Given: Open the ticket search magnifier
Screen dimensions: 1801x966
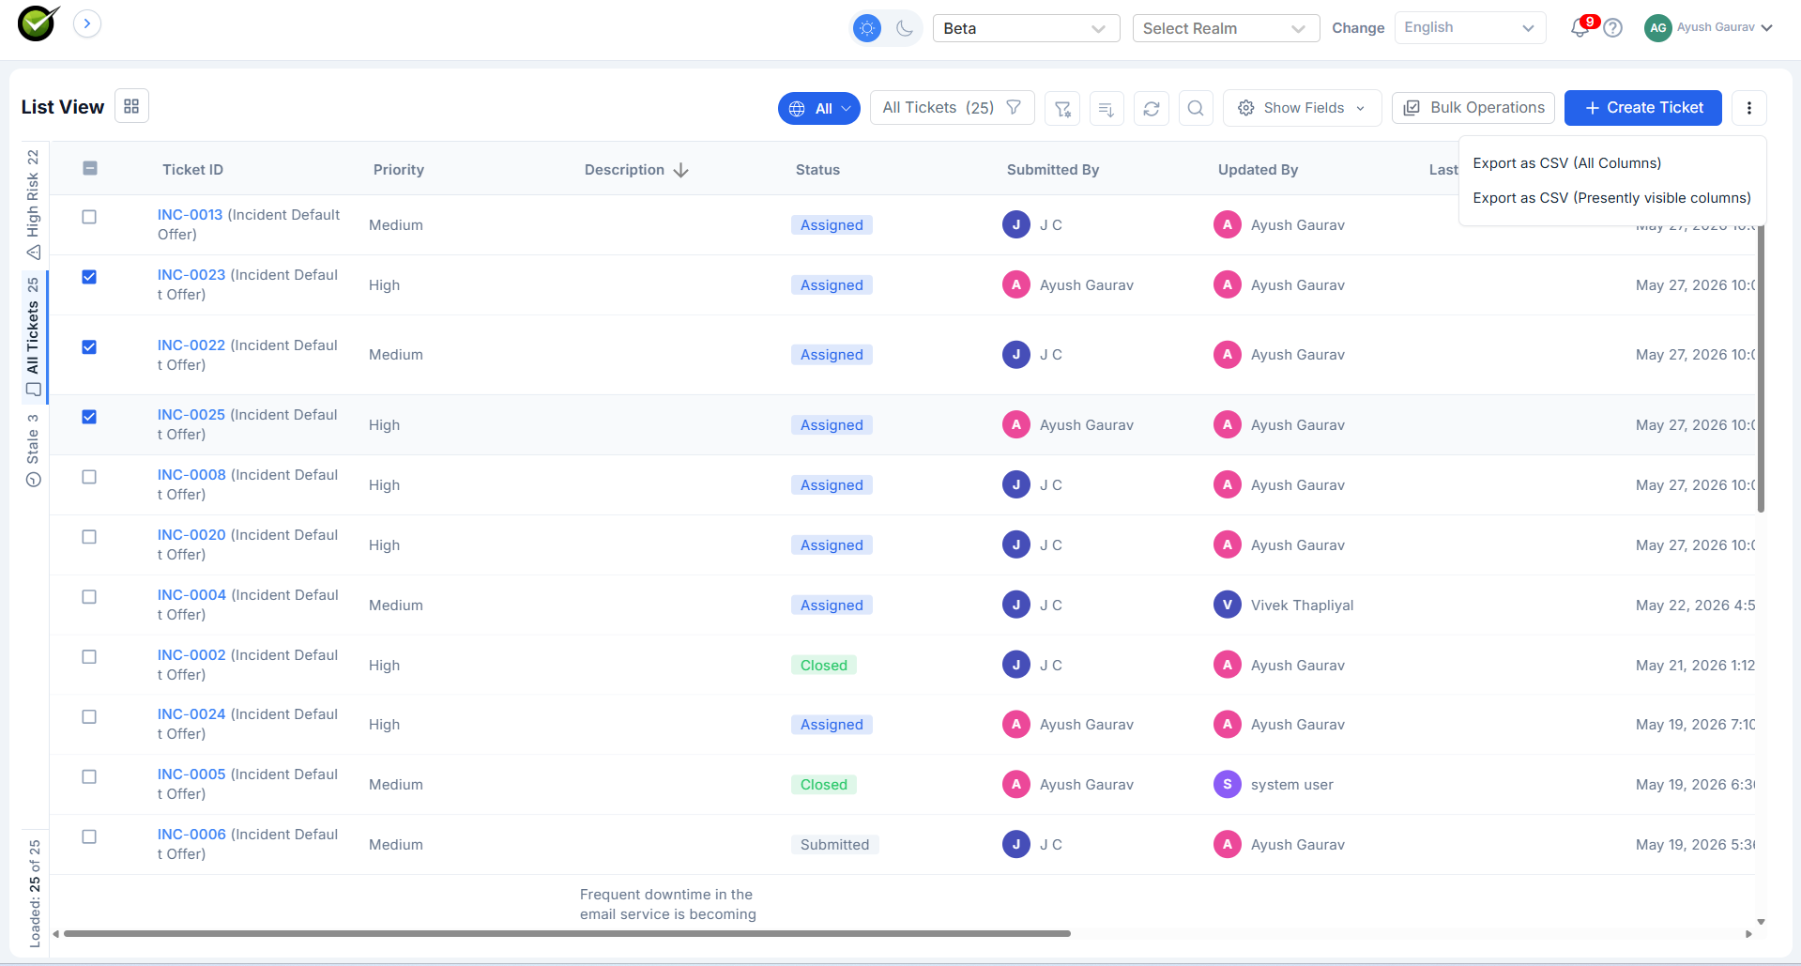Looking at the screenshot, I should [1196, 108].
